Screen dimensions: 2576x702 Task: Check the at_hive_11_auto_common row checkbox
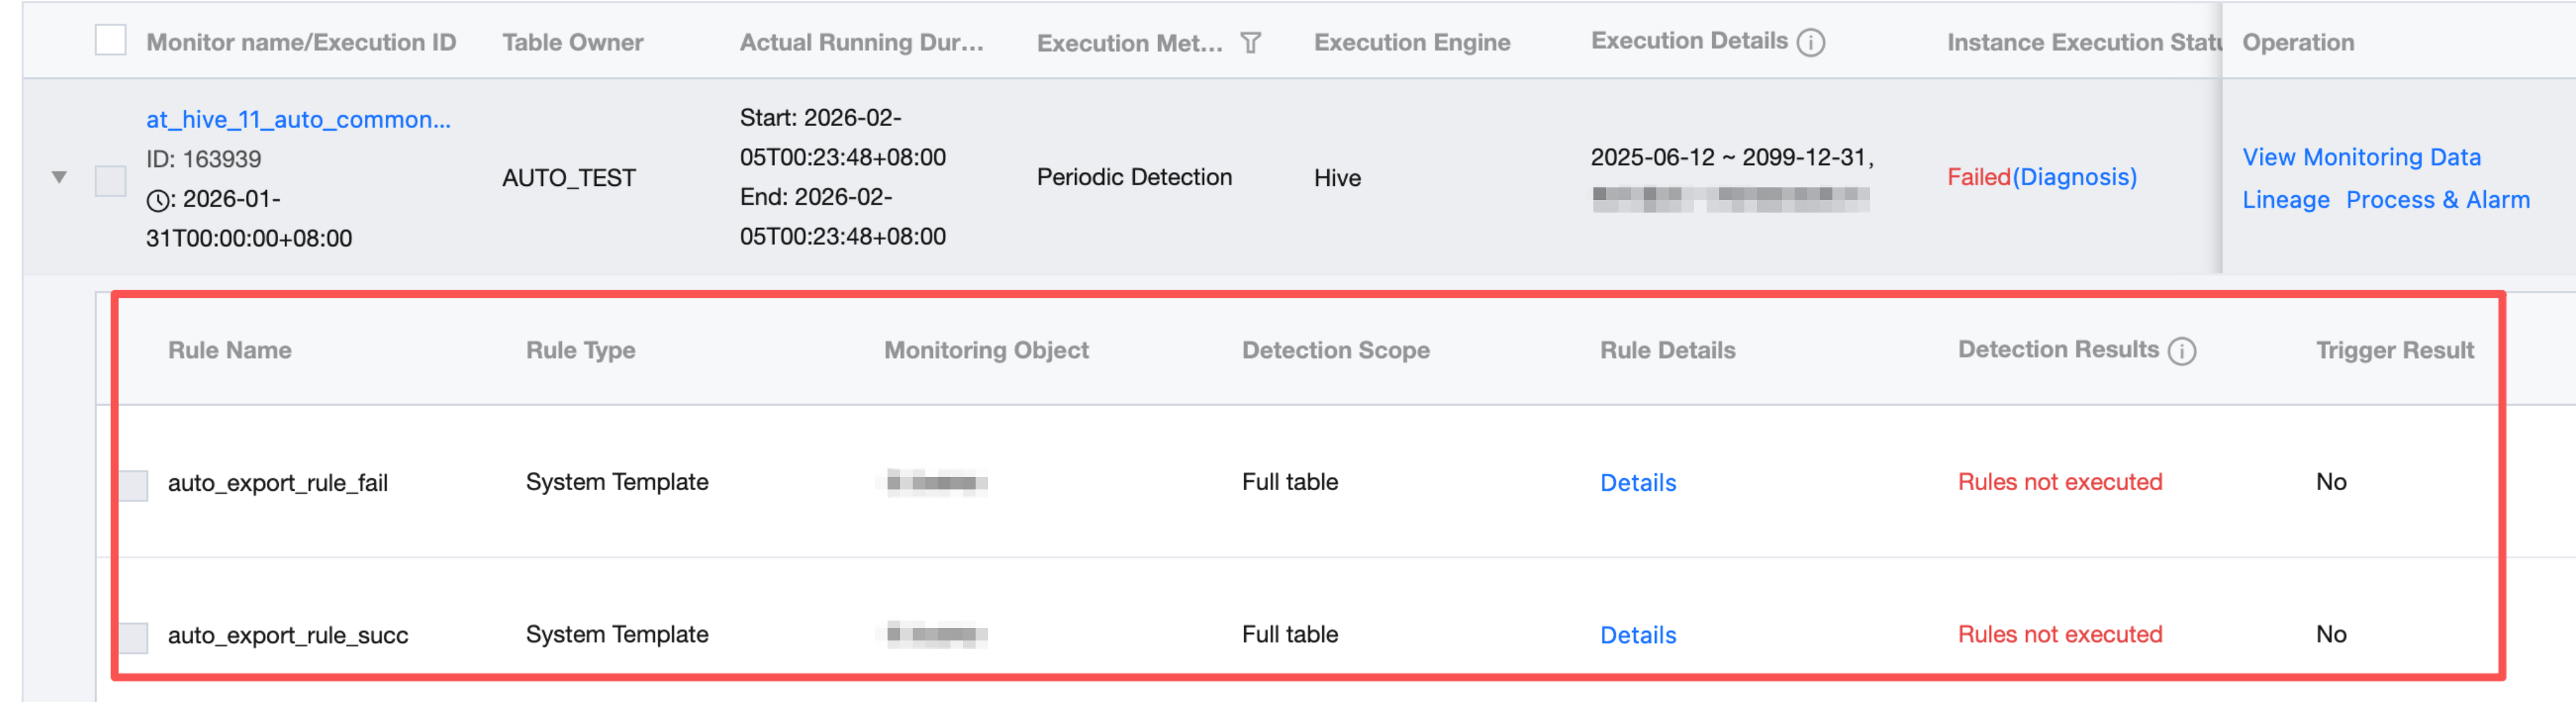[x=110, y=180]
